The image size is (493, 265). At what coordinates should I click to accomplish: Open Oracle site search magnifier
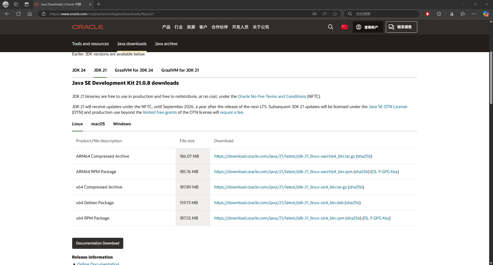click(x=330, y=27)
